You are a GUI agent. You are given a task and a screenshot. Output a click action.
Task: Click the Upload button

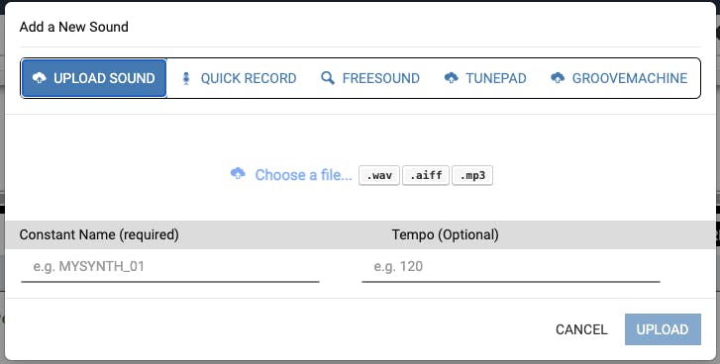tap(663, 329)
